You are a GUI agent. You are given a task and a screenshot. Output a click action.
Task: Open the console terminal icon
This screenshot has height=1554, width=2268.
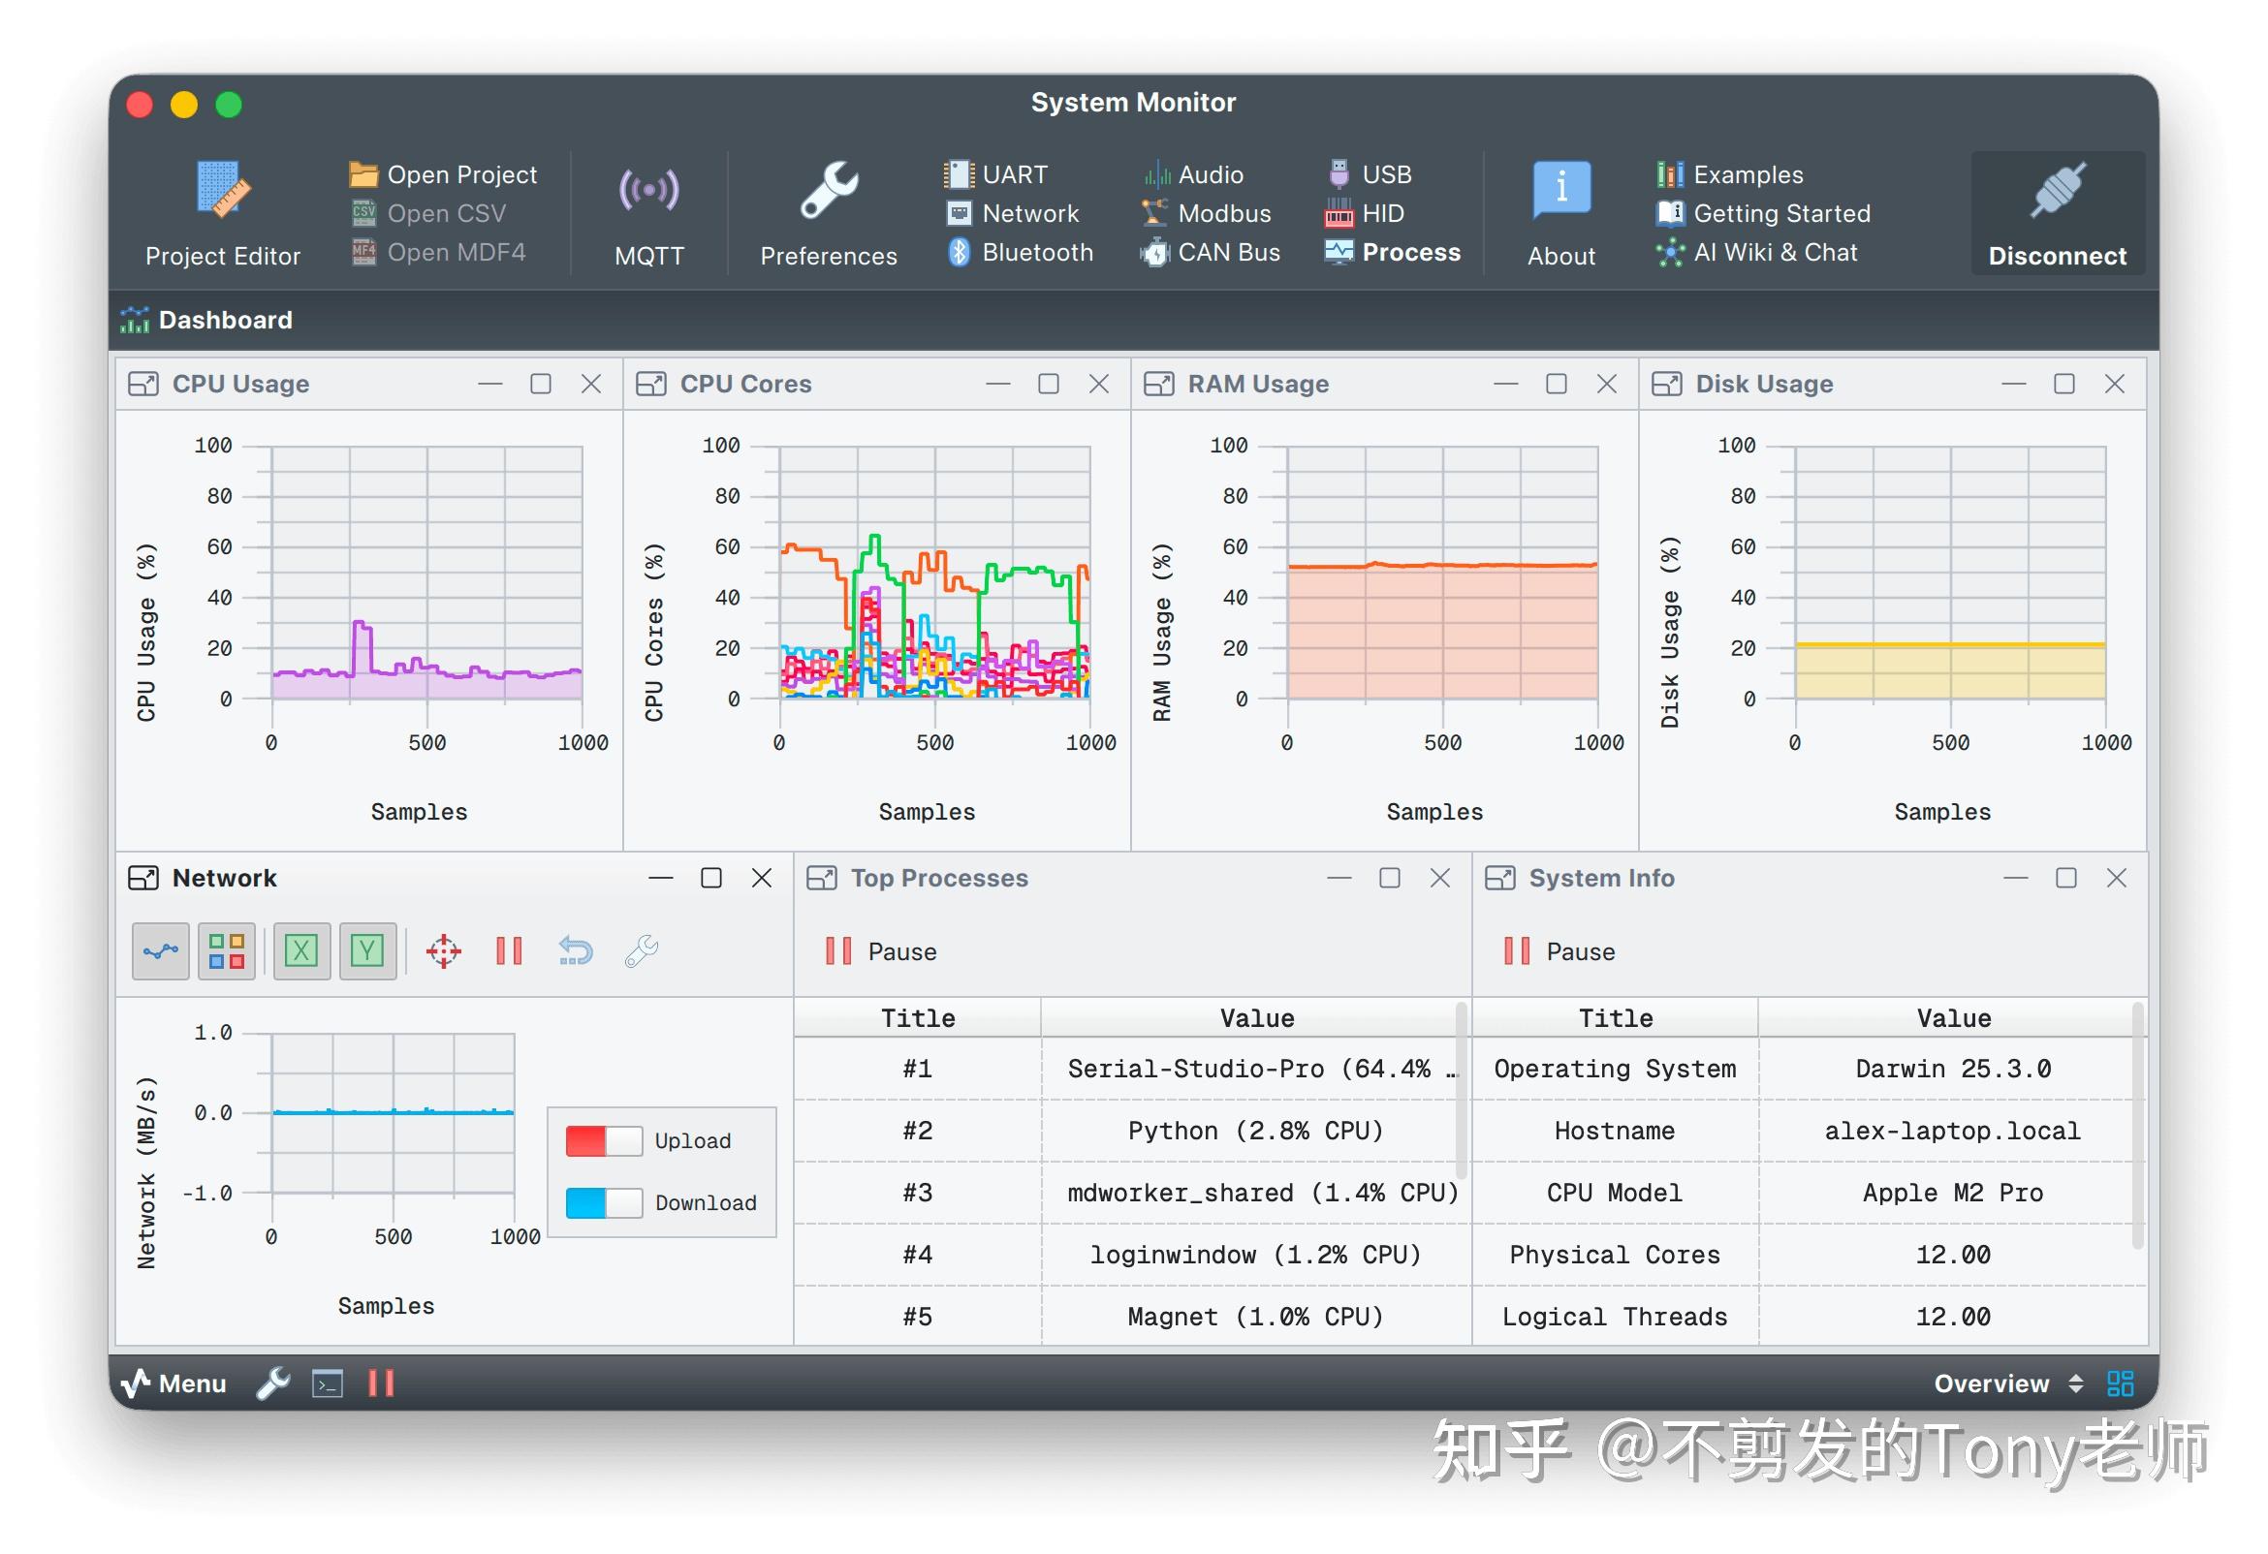(x=327, y=1384)
